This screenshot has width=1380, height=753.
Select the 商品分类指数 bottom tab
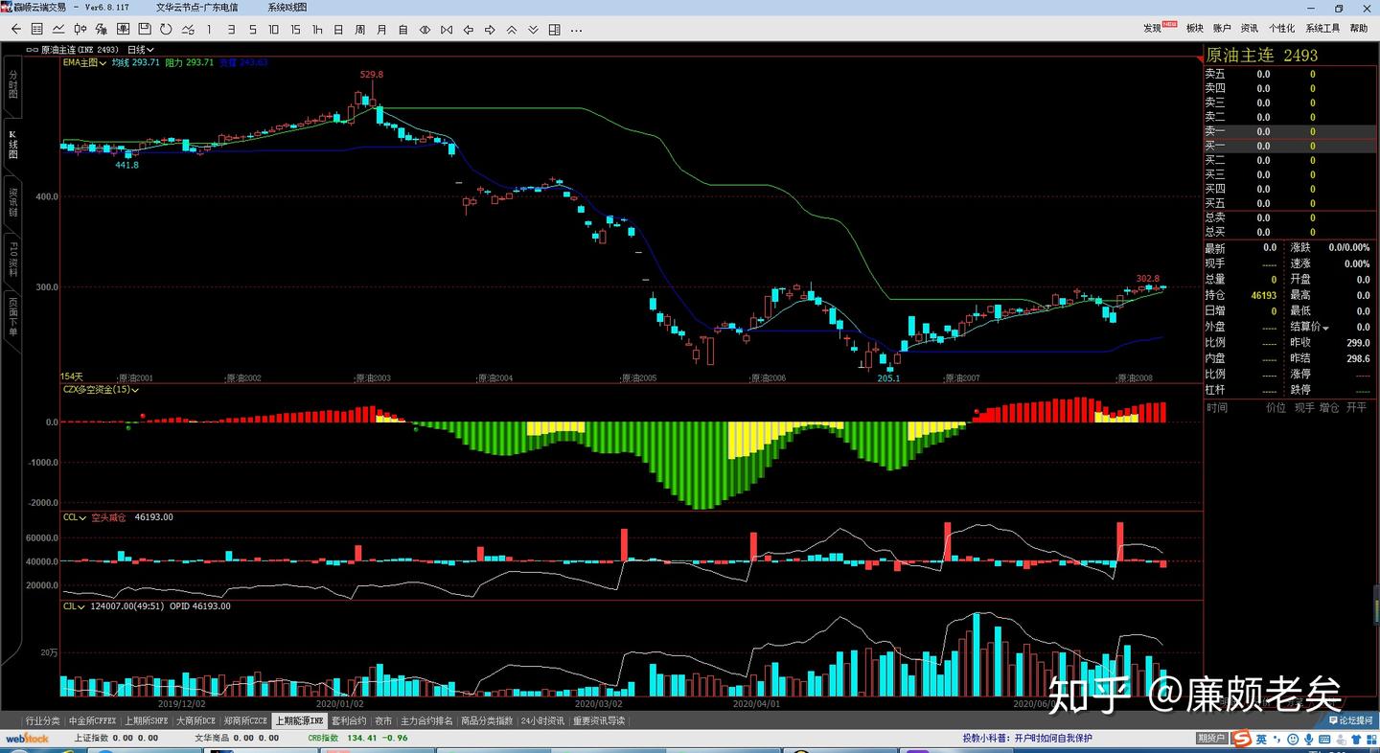(x=487, y=720)
